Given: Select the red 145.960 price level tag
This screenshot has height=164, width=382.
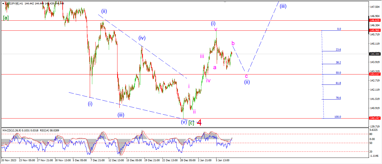Looking at the screenshot, I should pyautogui.click(x=374, y=30).
